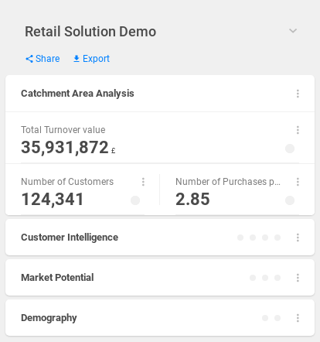Open Customer Intelligence three-dot menu
Image resolution: width=320 pixels, height=342 pixels.
coord(298,238)
